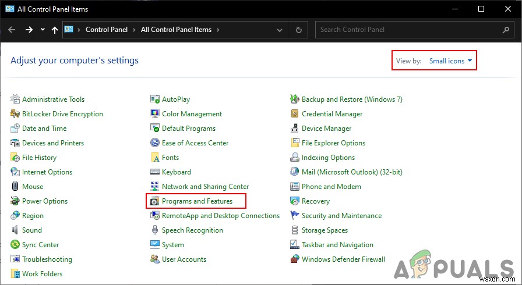Expand the View by Small icons dropdown

(x=450, y=61)
